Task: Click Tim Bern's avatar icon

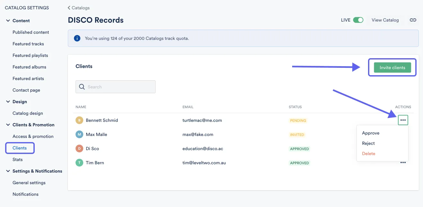Action: (x=79, y=163)
